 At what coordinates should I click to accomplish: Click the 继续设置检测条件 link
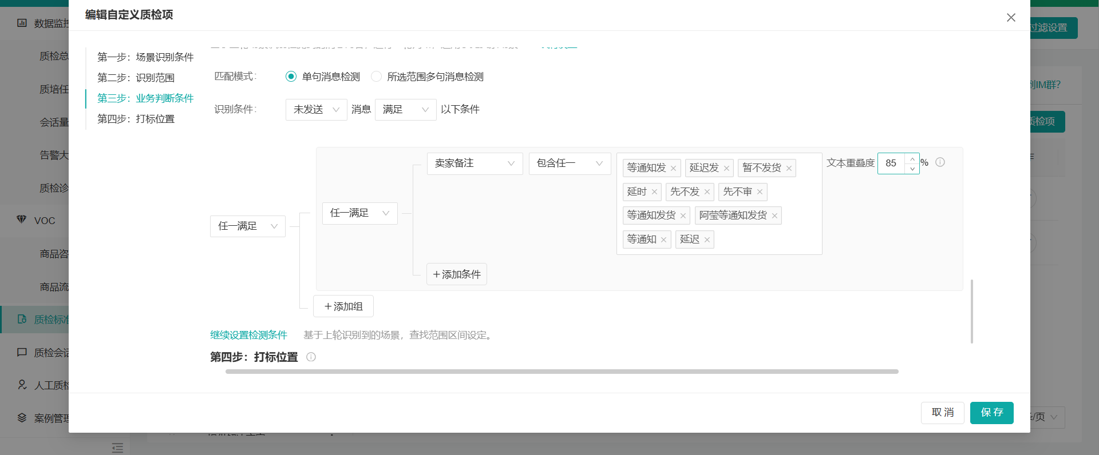[248, 335]
